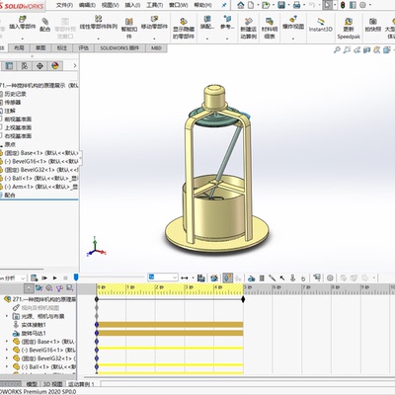Click the Motor icon in motion toolbar
Screen dimensions: 395x395
tap(252, 278)
